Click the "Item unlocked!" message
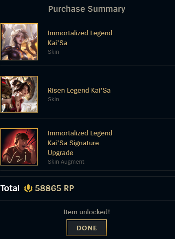The width and height of the screenshot is (175, 239). [x=87, y=212]
